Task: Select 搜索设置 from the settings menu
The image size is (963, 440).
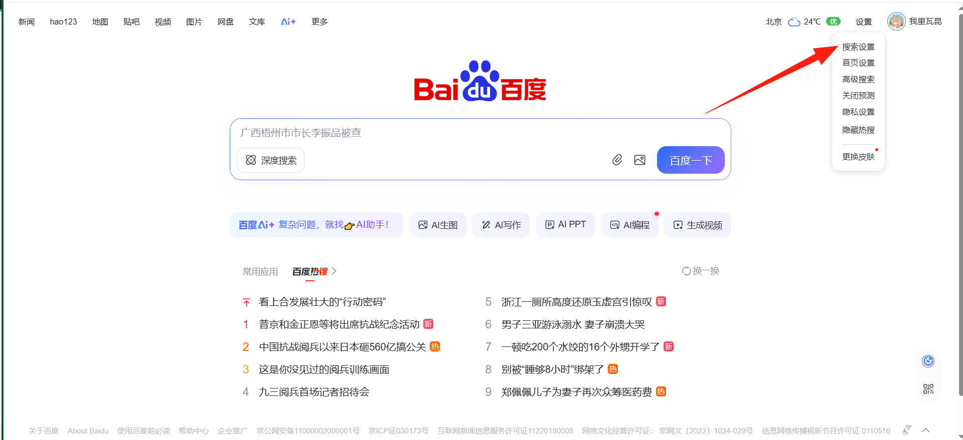Action: 858,47
